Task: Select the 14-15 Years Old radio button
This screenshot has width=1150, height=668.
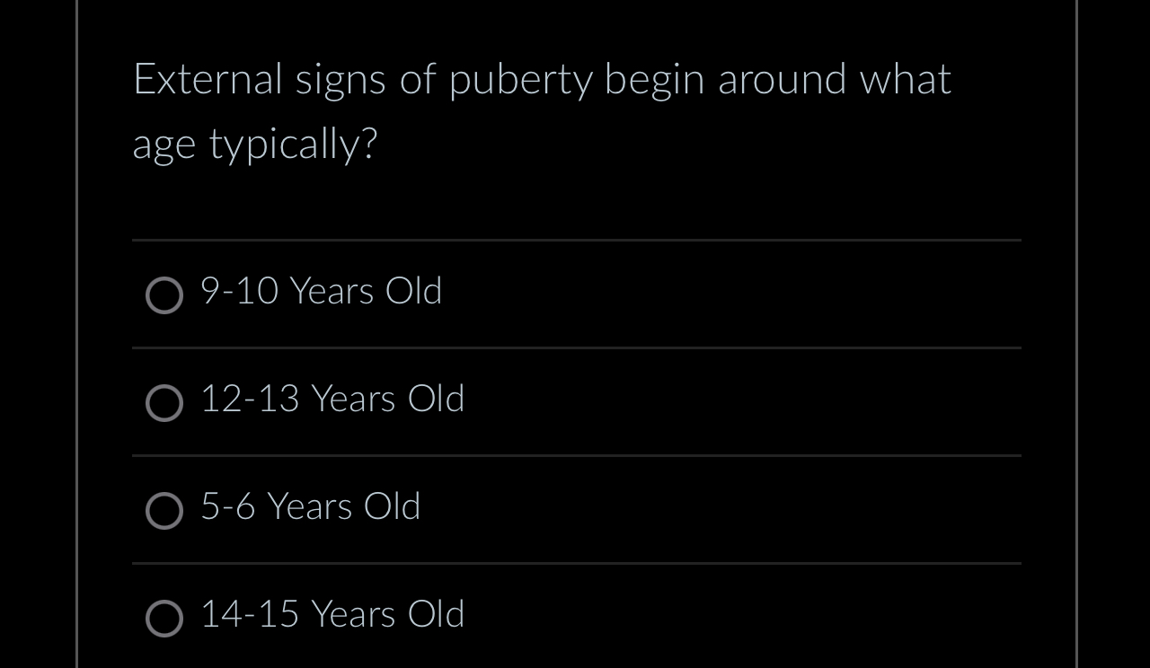Action: [x=164, y=619]
